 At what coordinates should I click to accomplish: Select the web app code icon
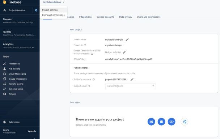point(172,122)
